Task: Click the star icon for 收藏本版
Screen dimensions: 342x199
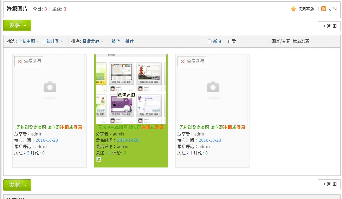Action: pos(293,9)
